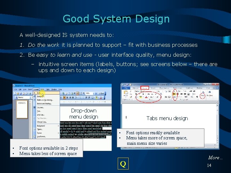Choose Drop Cap... from the Format menu

(47, 115)
